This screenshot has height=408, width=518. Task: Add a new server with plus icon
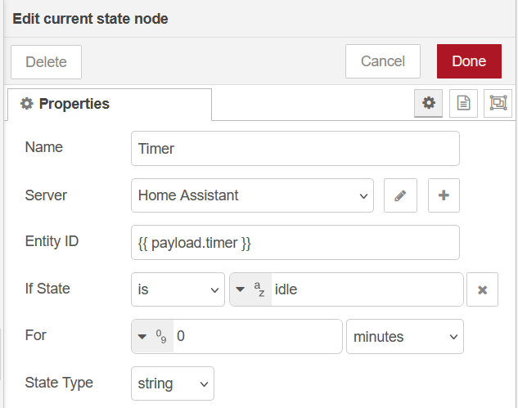pyautogui.click(x=444, y=195)
